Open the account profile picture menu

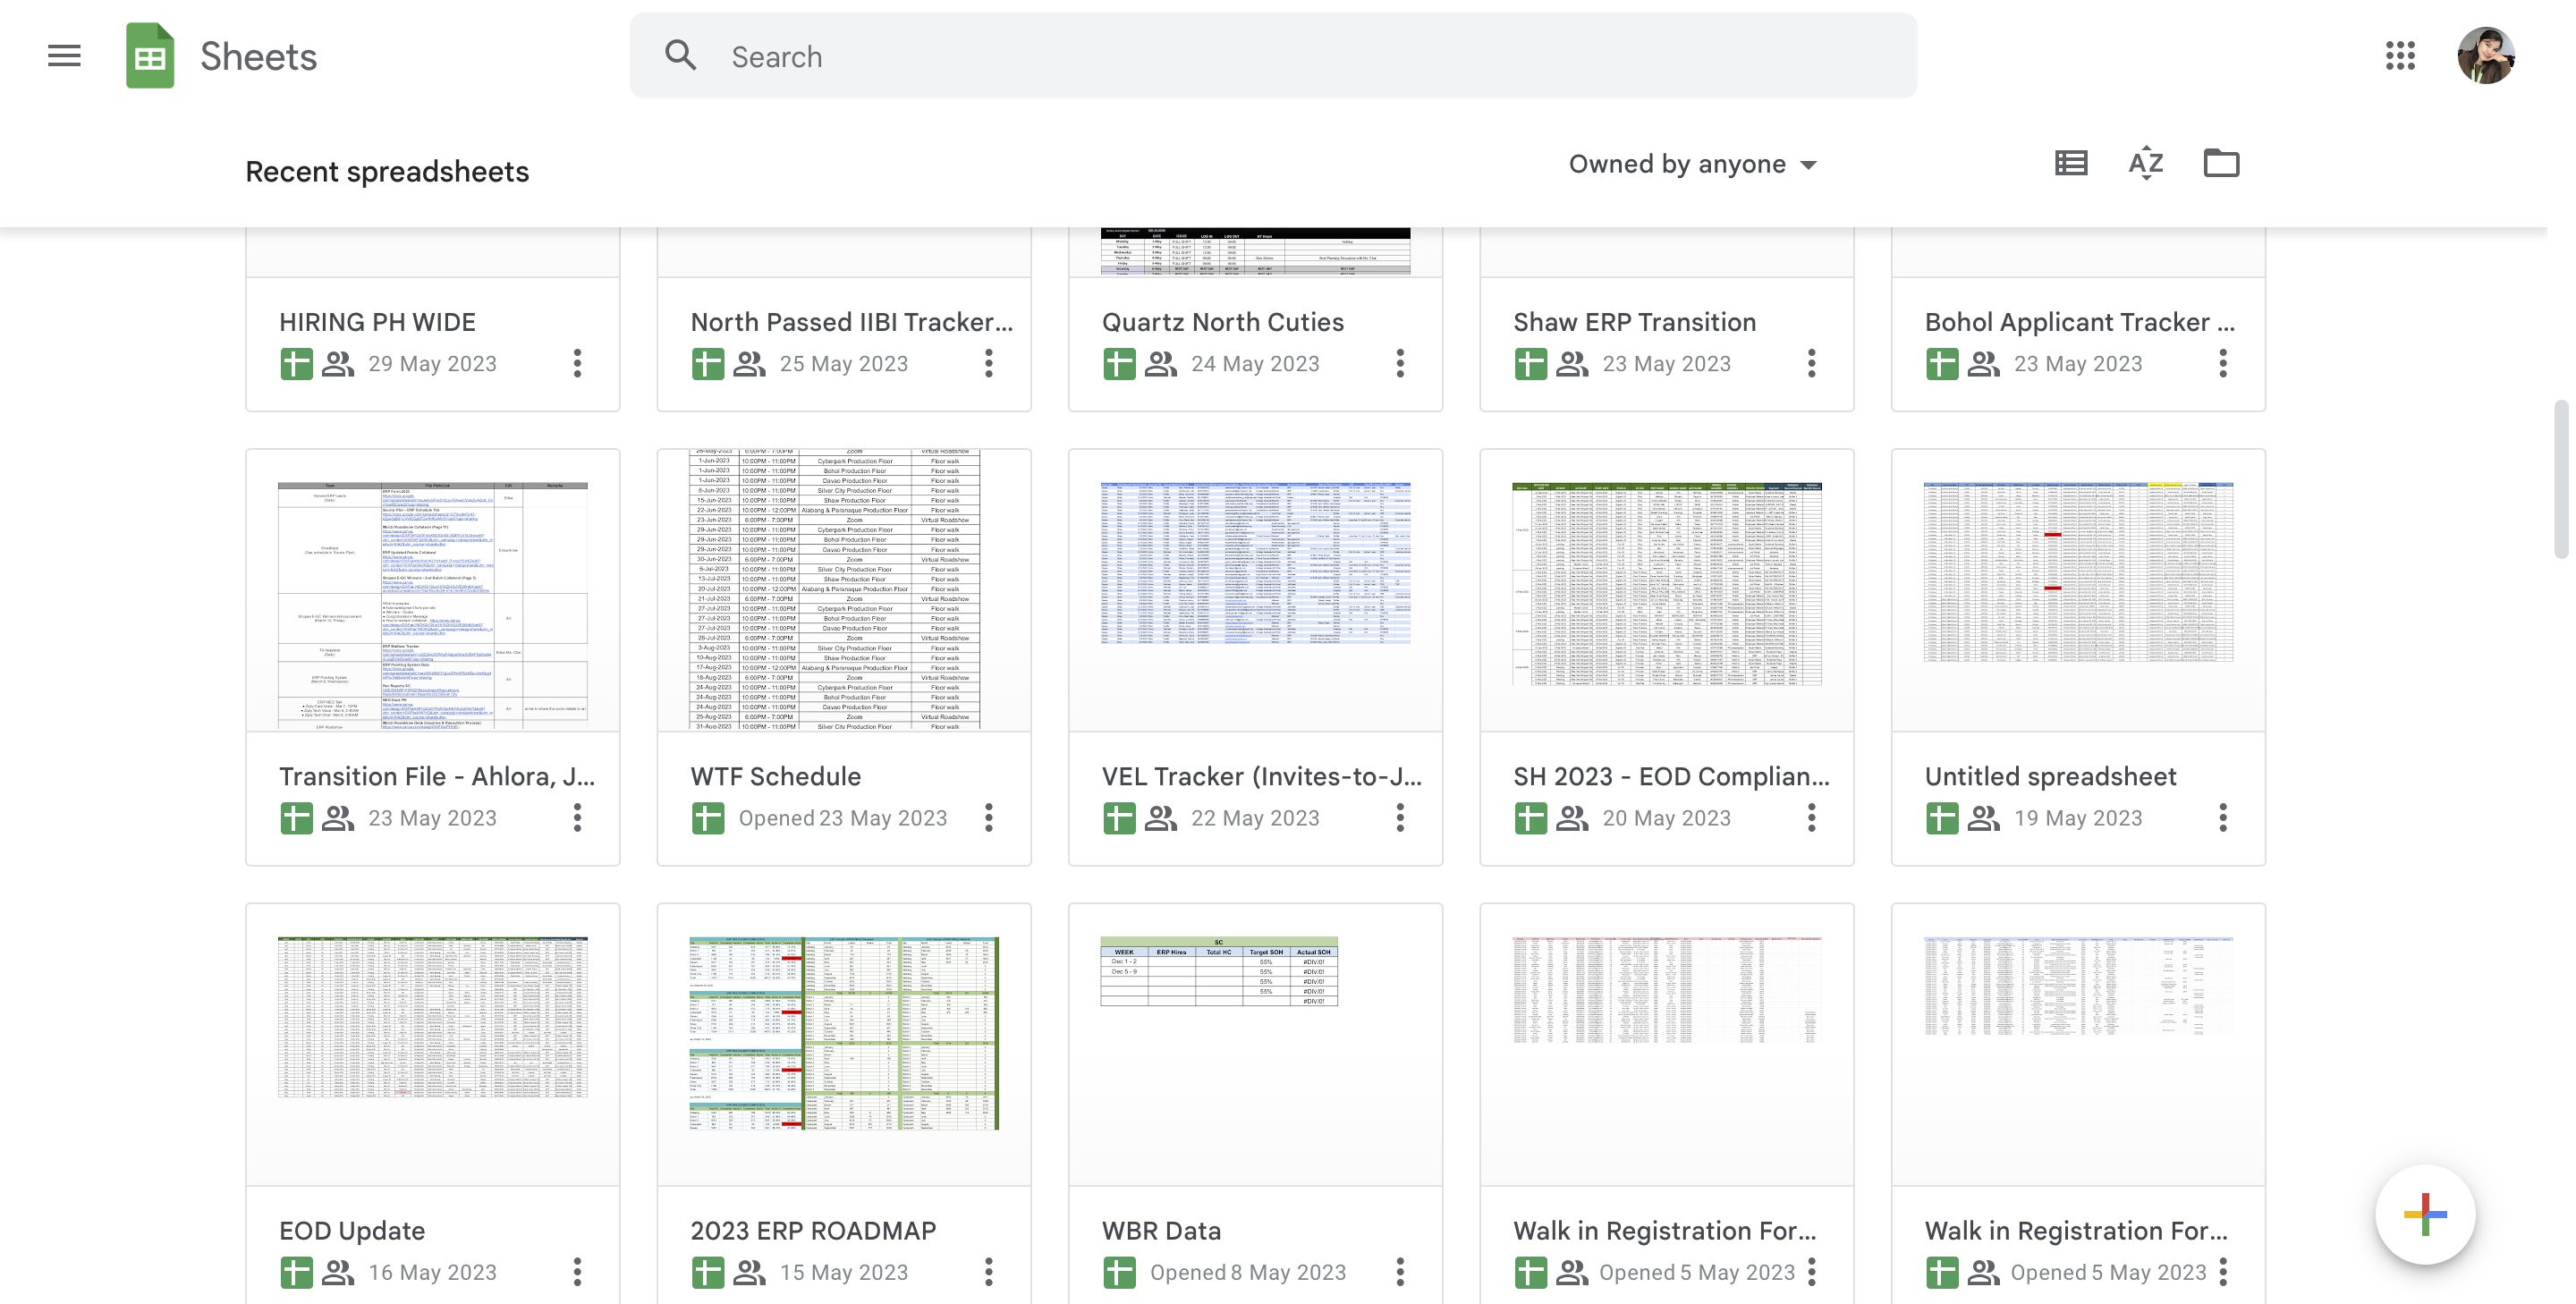[x=2486, y=56]
